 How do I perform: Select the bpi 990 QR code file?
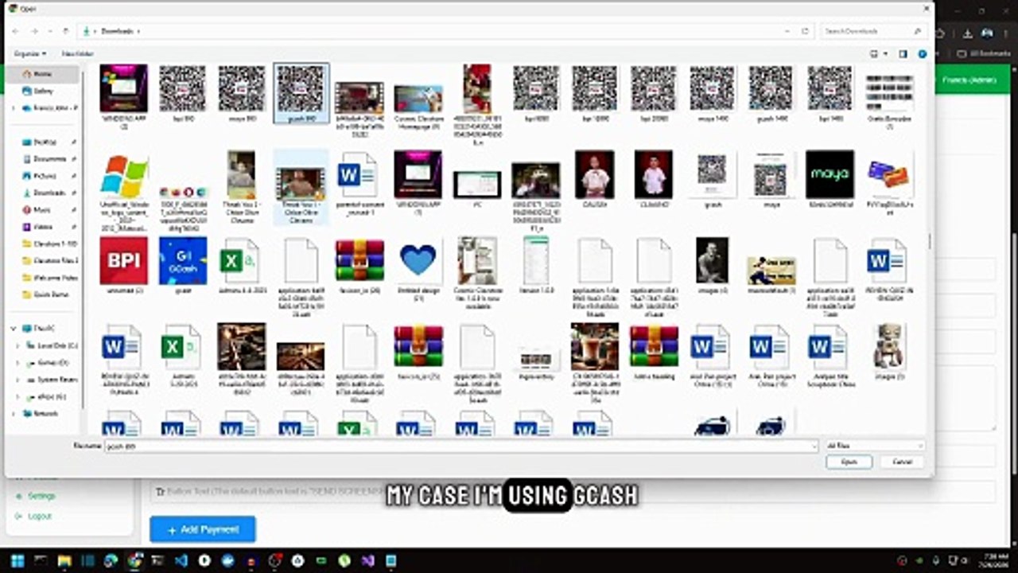pyautogui.click(x=182, y=93)
